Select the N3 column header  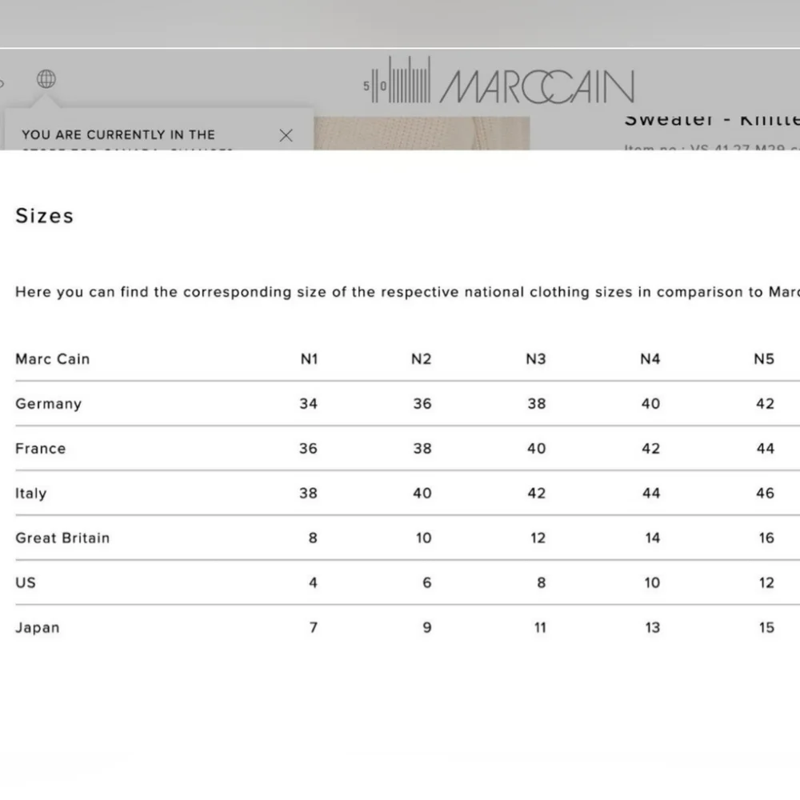(x=536, y=359)
